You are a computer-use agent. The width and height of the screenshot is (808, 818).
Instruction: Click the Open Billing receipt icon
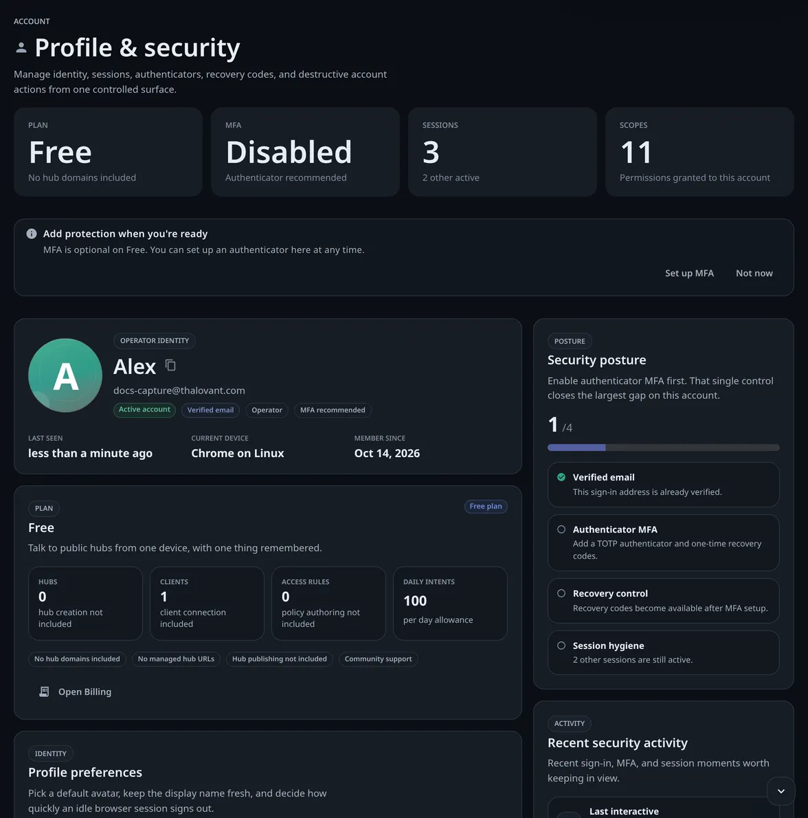tap(44, 692)
